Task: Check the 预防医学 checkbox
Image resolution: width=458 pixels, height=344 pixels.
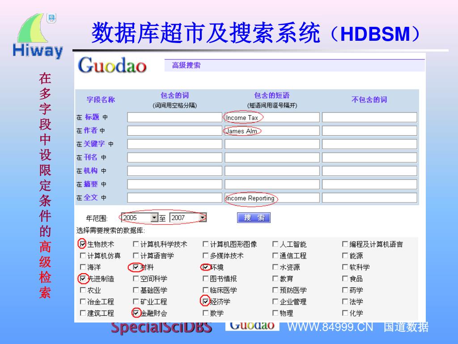Action: pyautogui.click(x=275, y=290)
